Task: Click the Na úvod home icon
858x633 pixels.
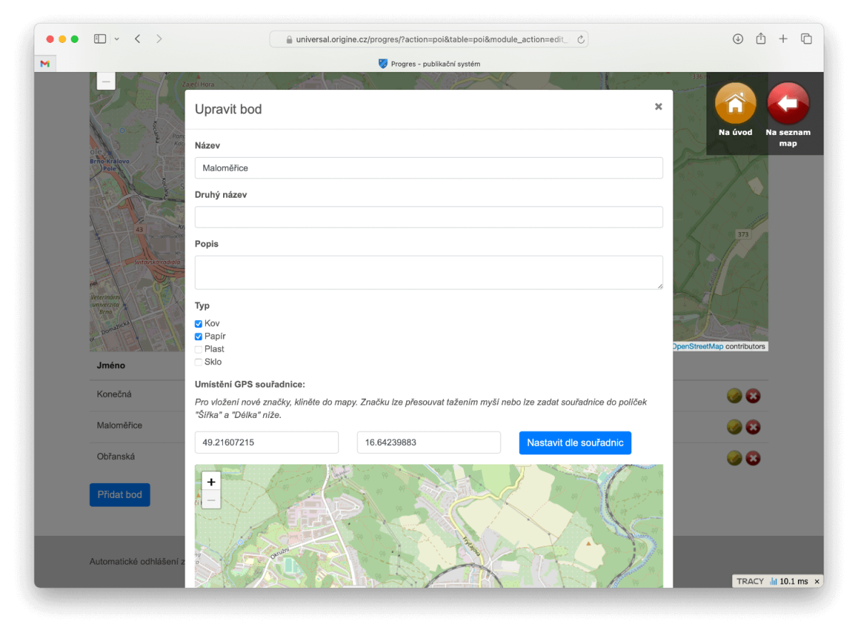Action: 735,104
